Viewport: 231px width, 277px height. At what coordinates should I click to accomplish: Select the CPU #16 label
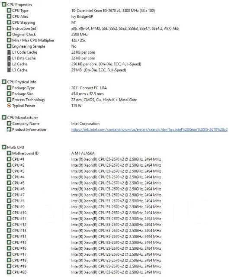pos(19,248)
